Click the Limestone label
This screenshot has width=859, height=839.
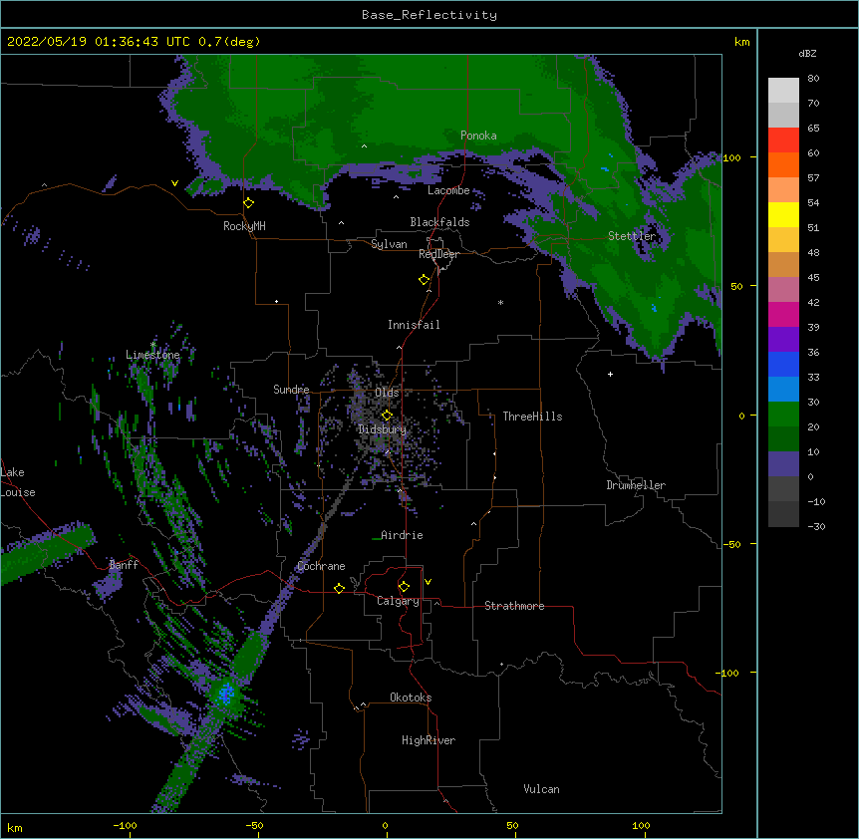pos(152,355)
